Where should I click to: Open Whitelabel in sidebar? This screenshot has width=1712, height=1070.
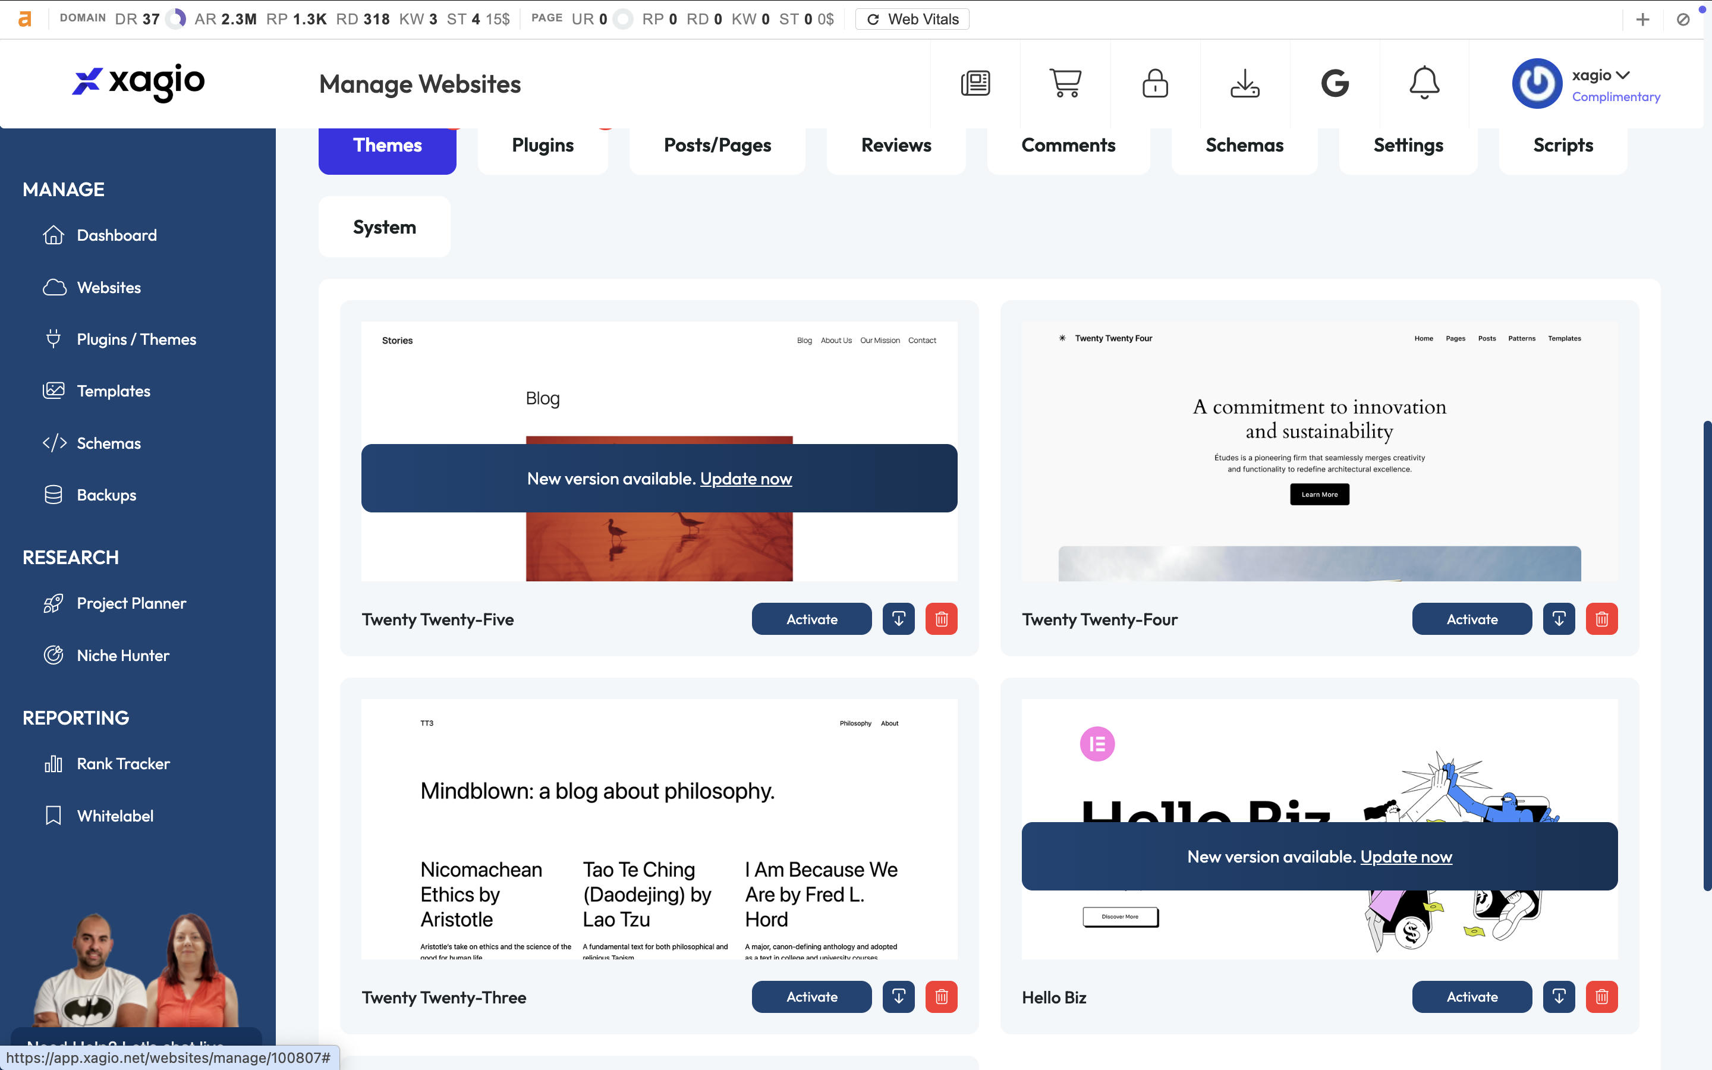pos(98,816)
